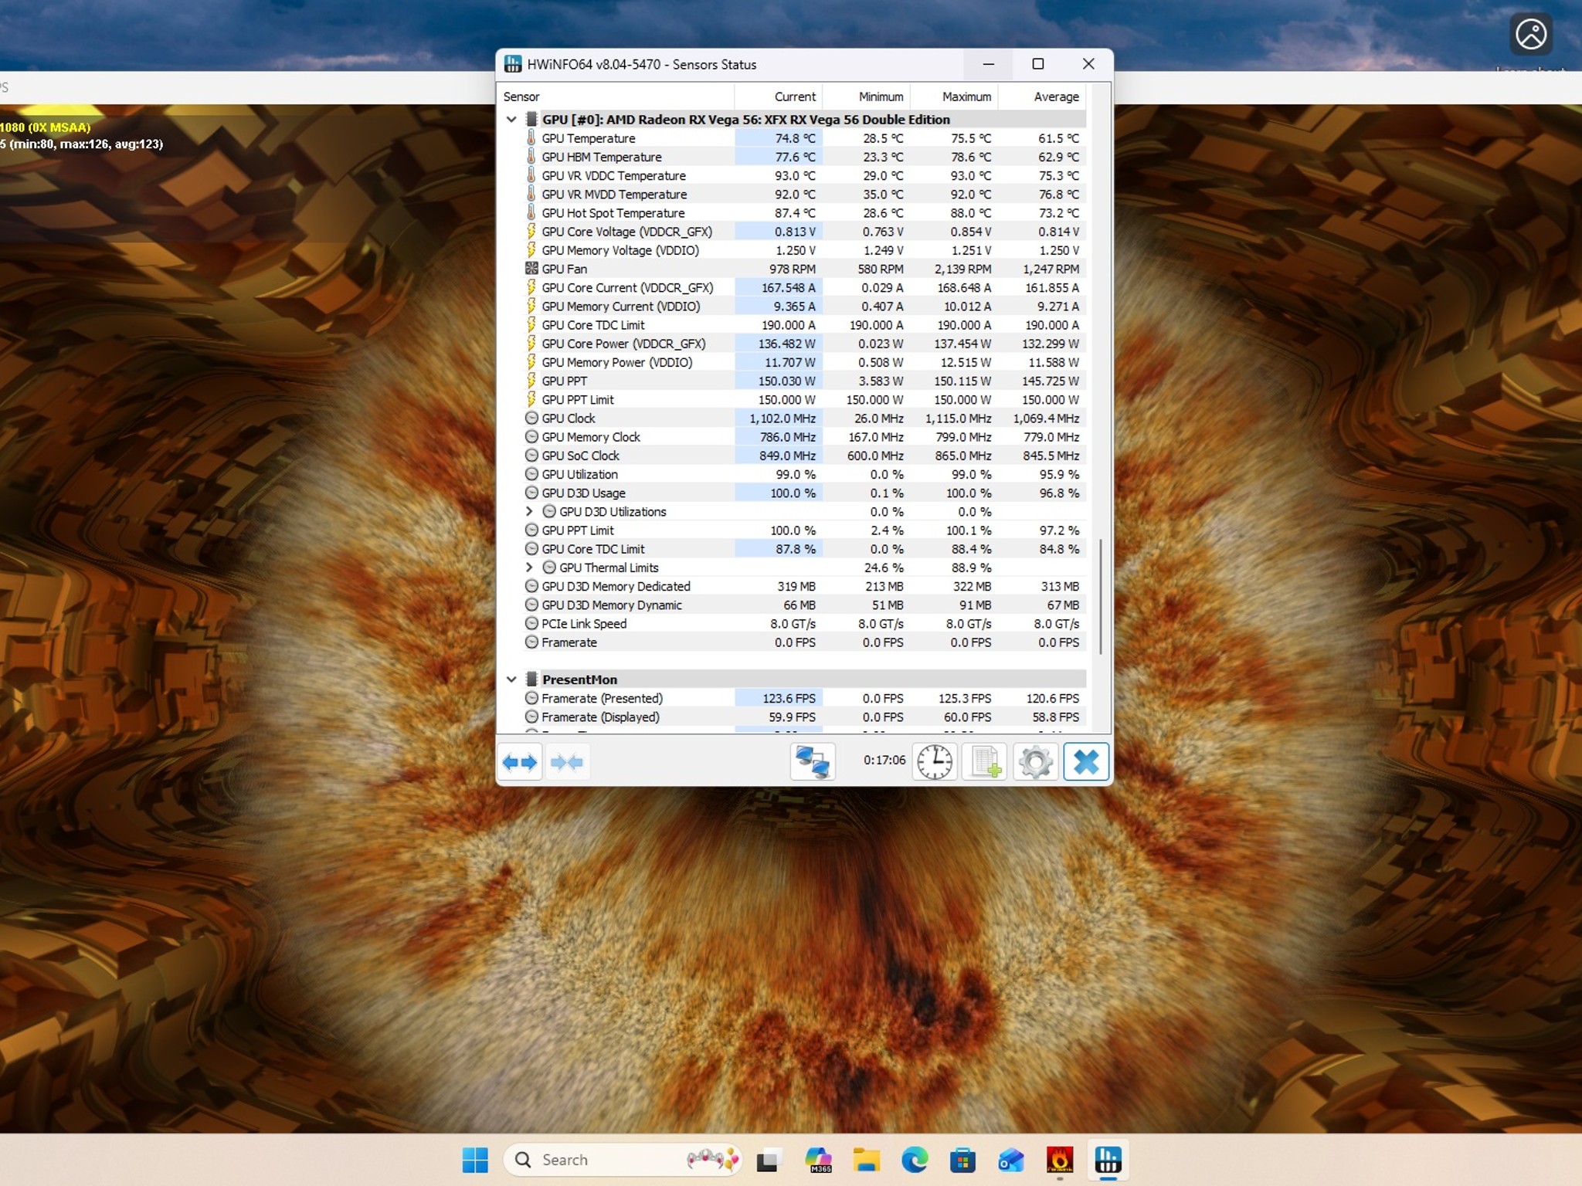Open the Windows Start menu
The height and width of the screenshot is (1186, 1582).
[475, 1160]
